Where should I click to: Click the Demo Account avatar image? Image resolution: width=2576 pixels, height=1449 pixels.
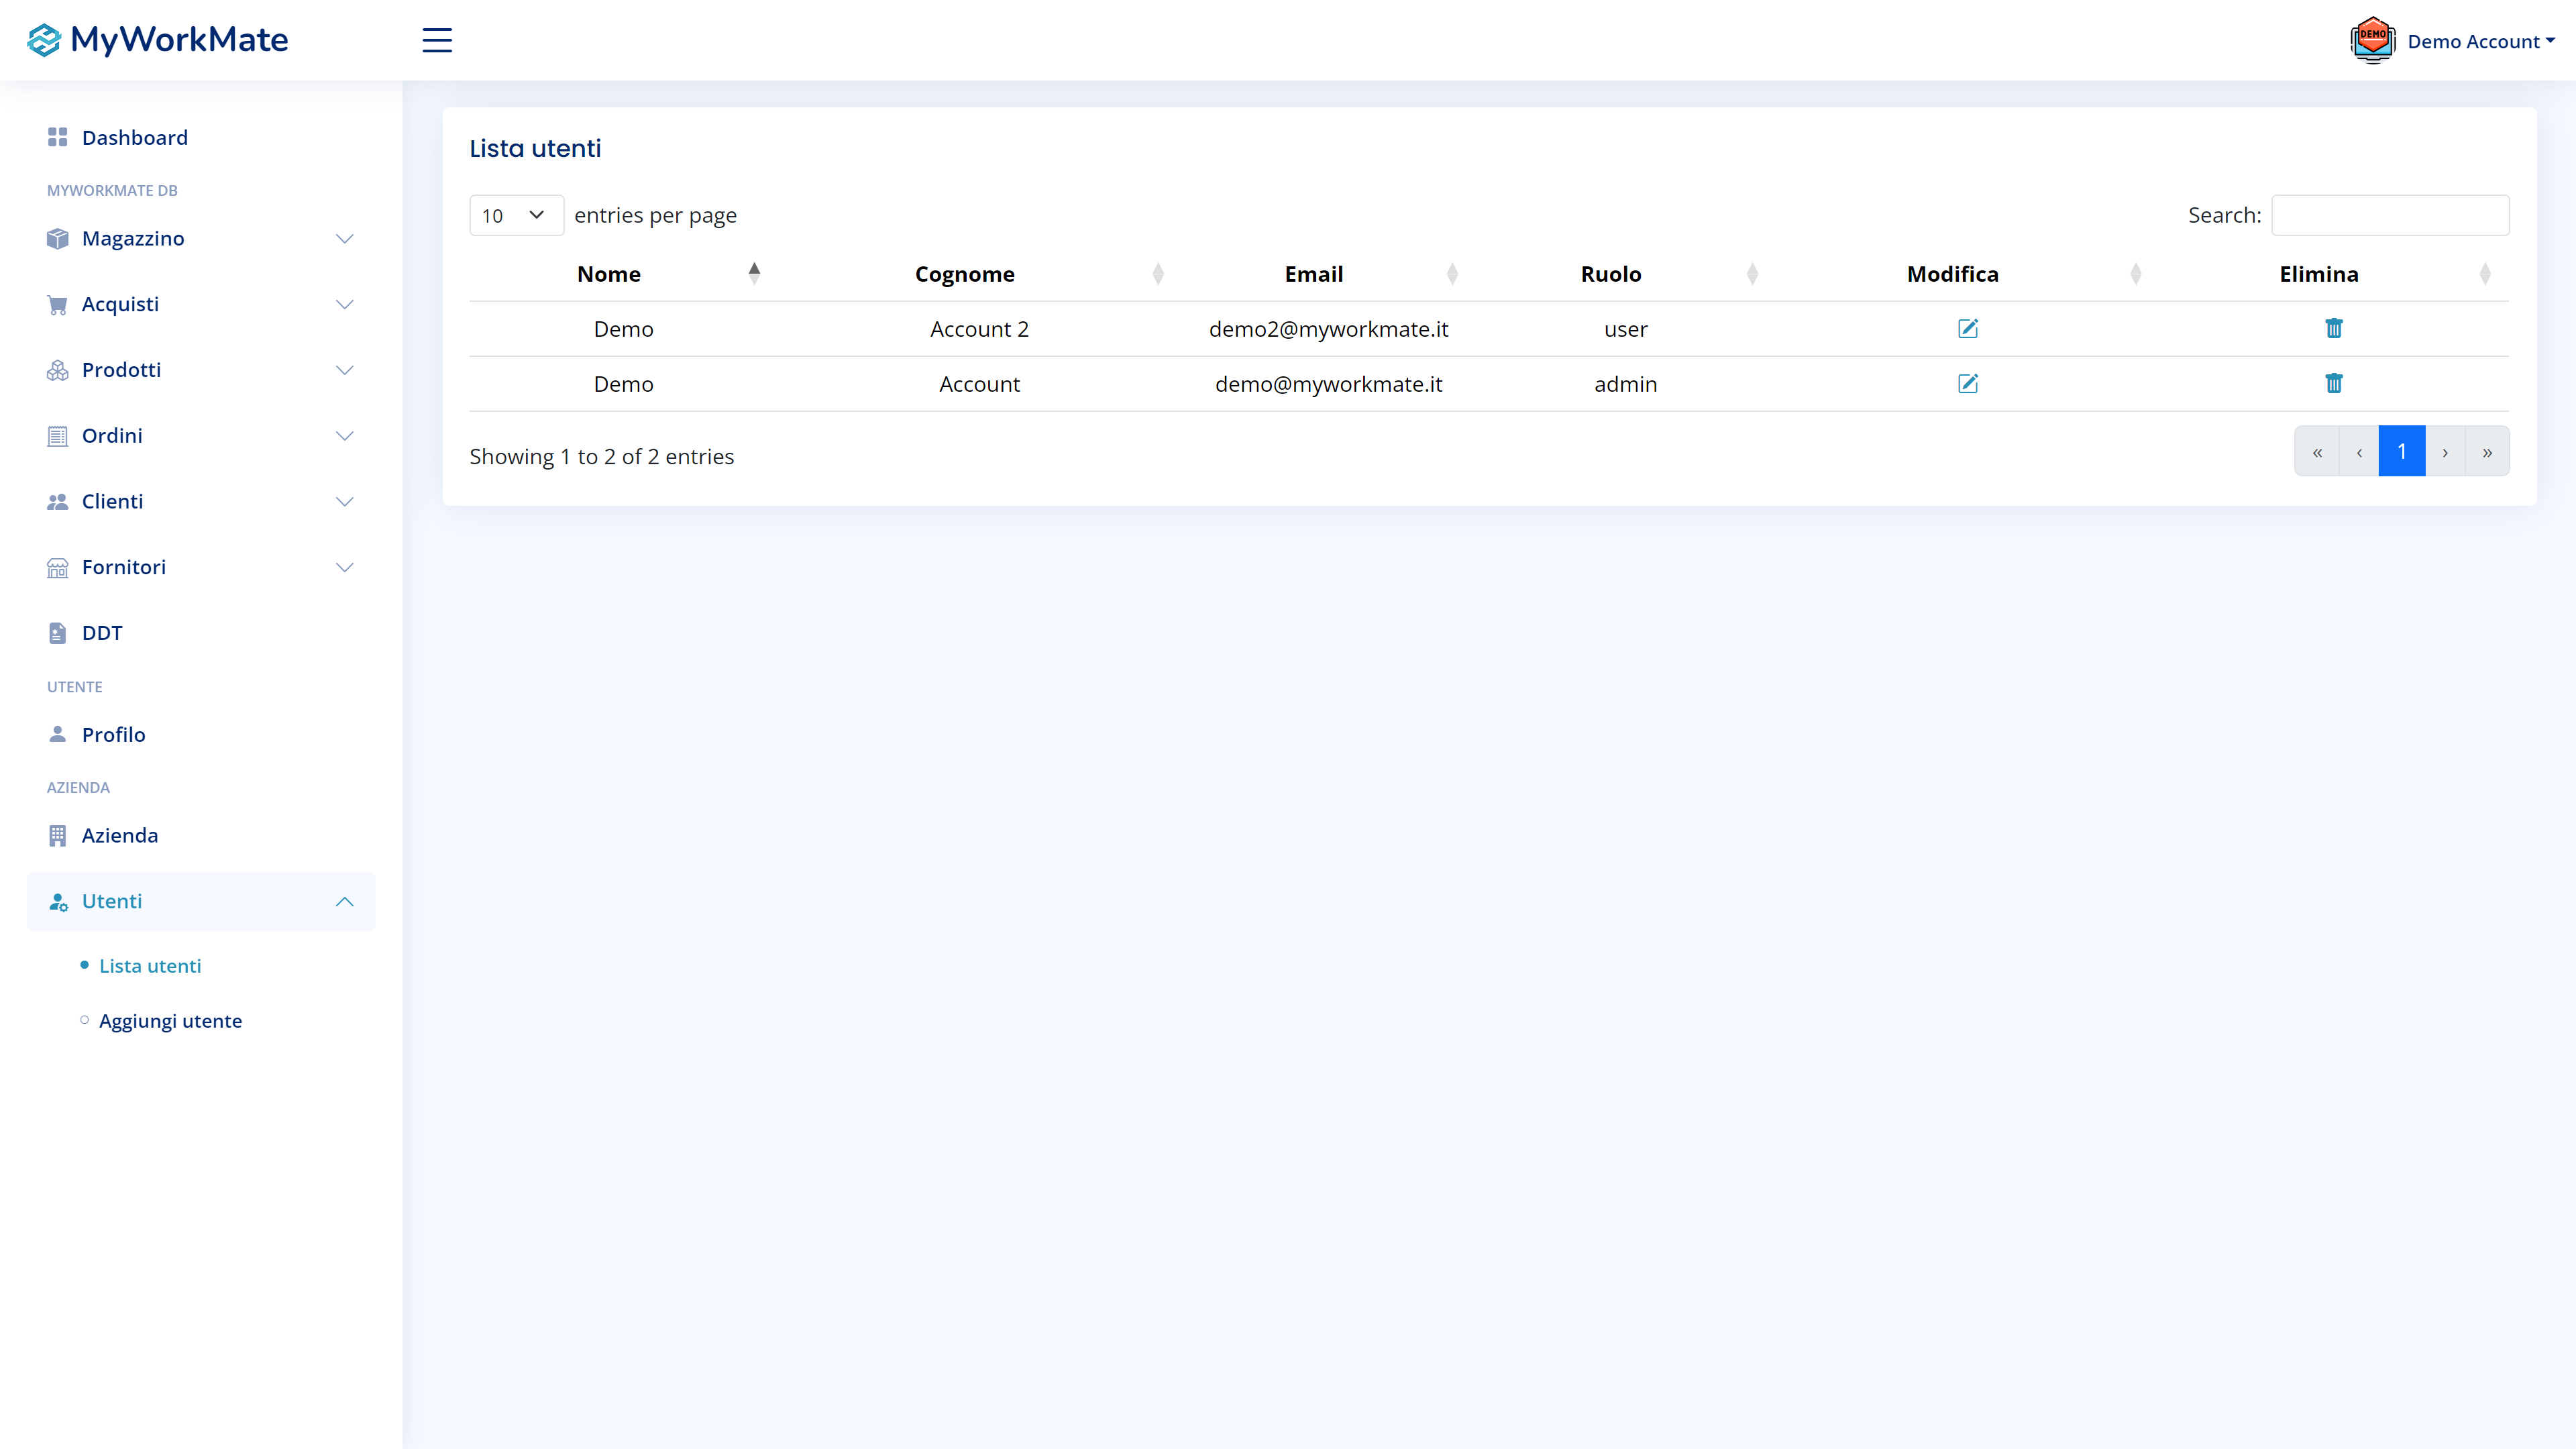[2372, 40]
